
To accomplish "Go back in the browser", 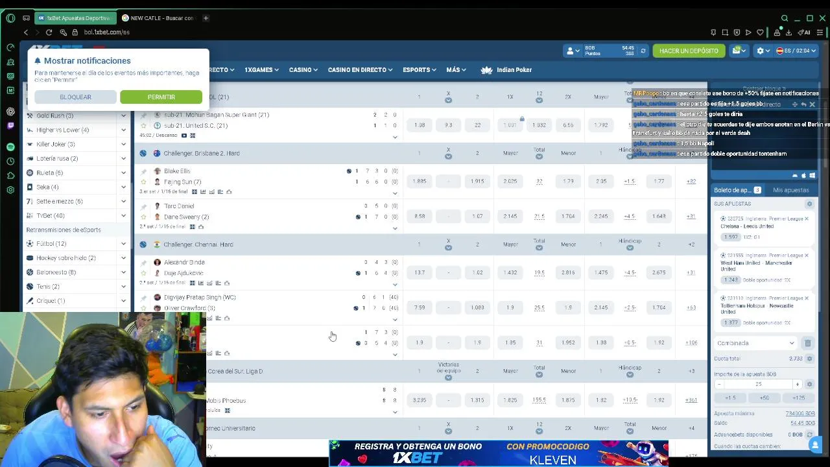I will click(26, 32).
